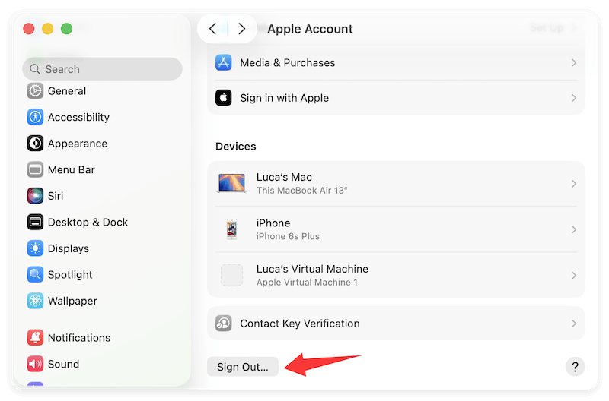
Task: Open the Displays icon
Action: click(x=35, y=248)
